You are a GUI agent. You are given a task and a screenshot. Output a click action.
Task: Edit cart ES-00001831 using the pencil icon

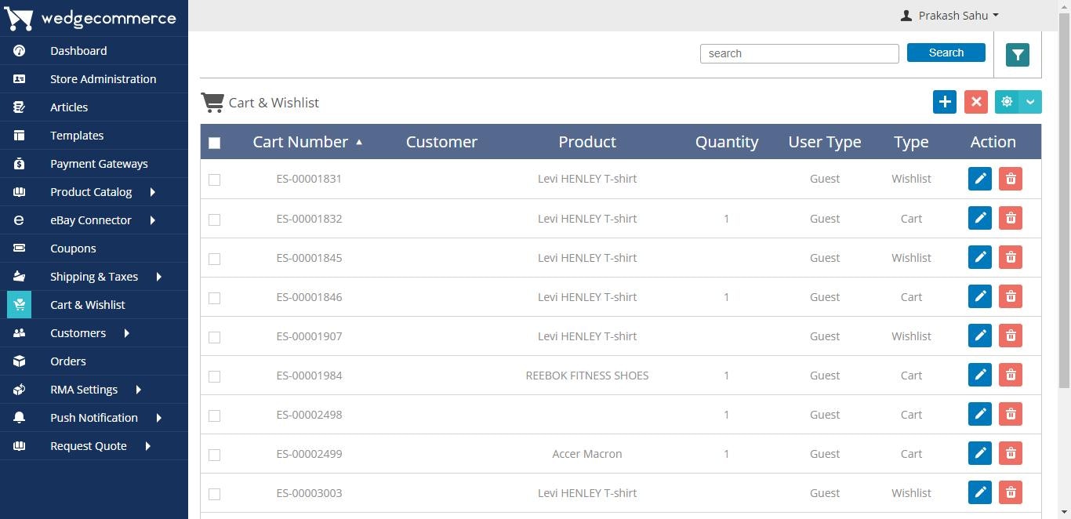click(x=979, y=179)
